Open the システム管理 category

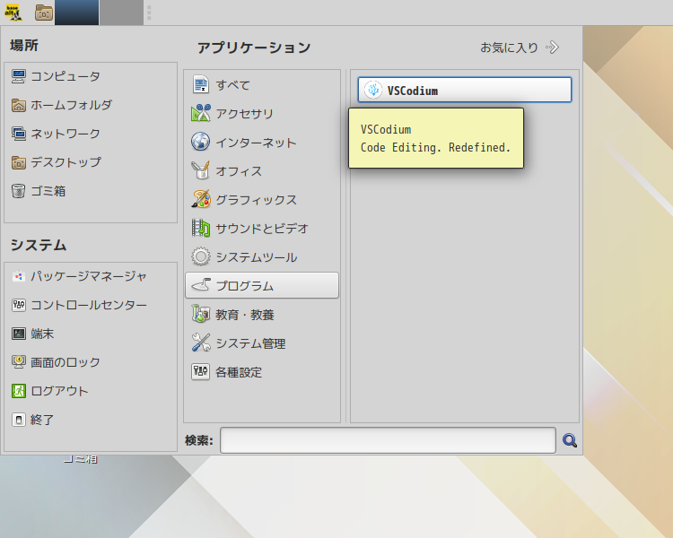pos(262,343)
